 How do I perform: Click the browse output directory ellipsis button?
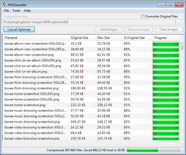point(179,22)
